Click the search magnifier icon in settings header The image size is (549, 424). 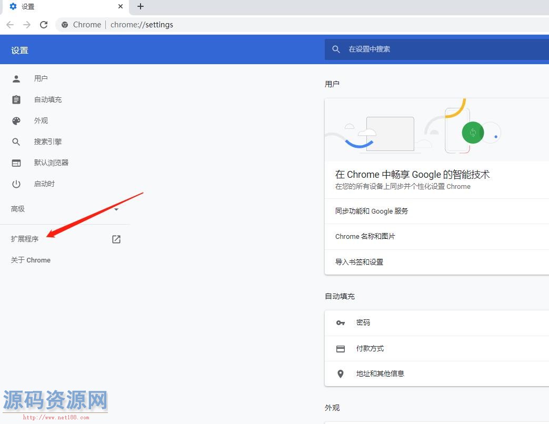336,49
